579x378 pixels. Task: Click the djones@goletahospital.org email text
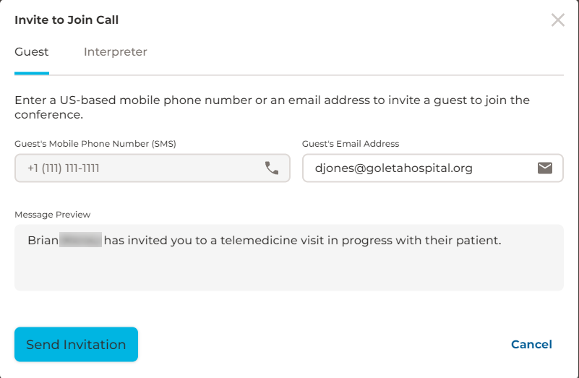click(x=394, y=168)
